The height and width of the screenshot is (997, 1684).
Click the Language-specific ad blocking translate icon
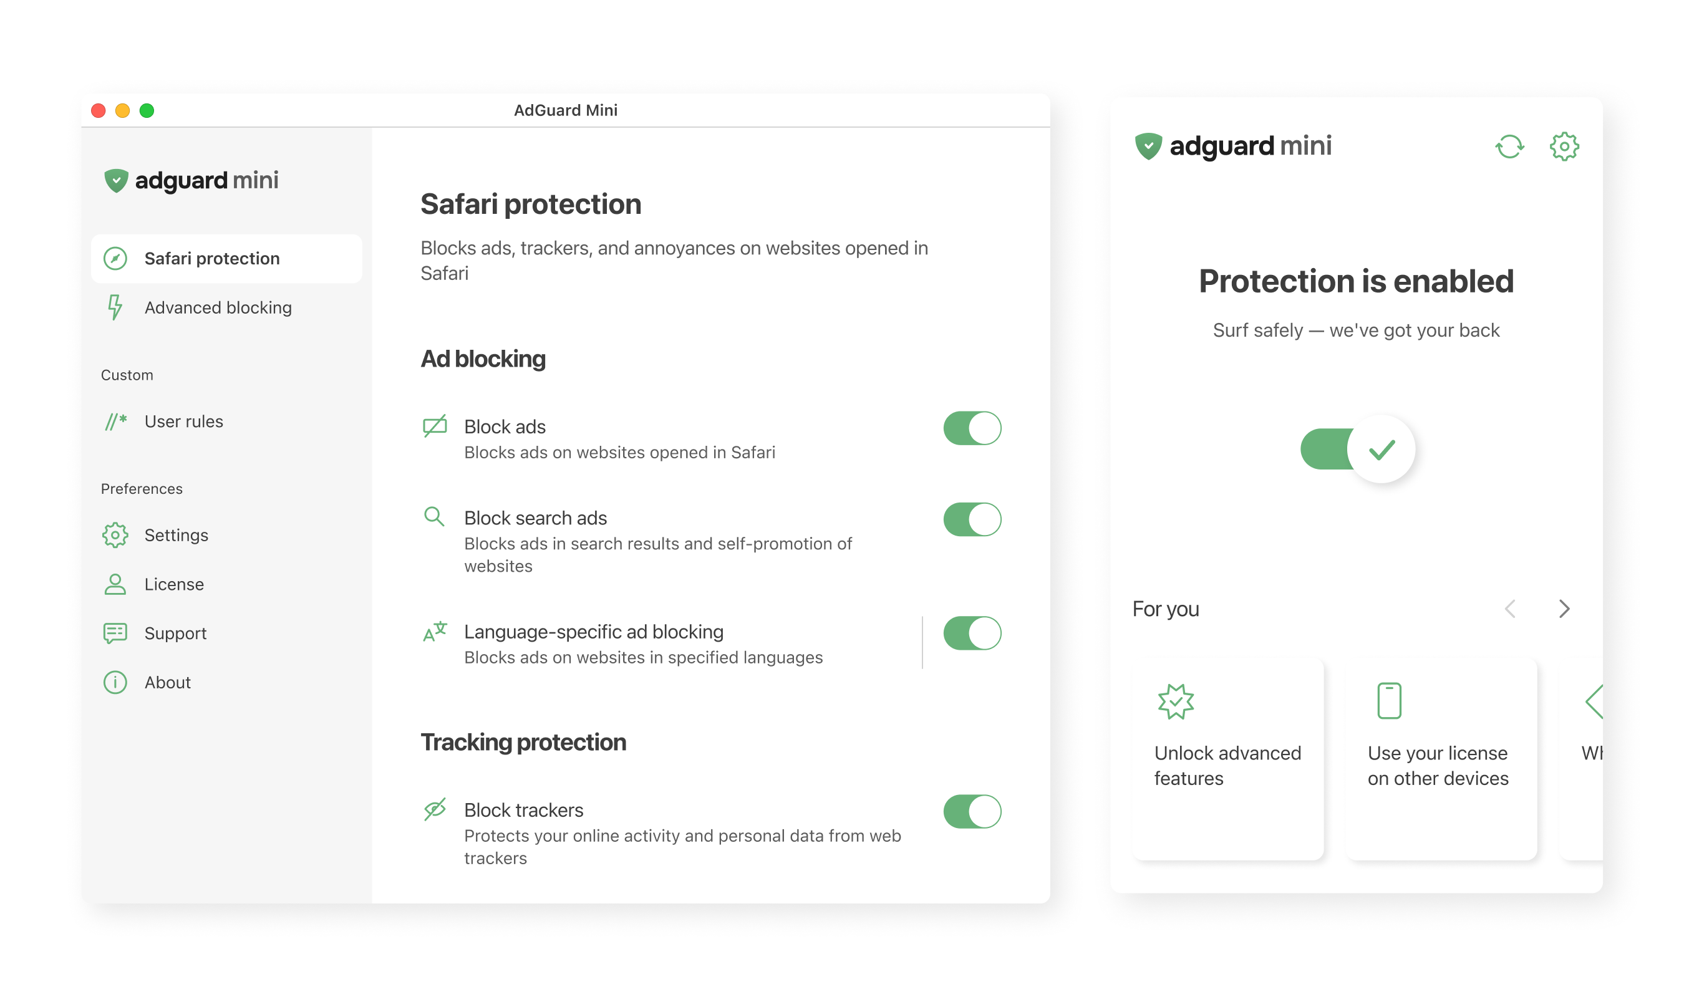(435, 632)
